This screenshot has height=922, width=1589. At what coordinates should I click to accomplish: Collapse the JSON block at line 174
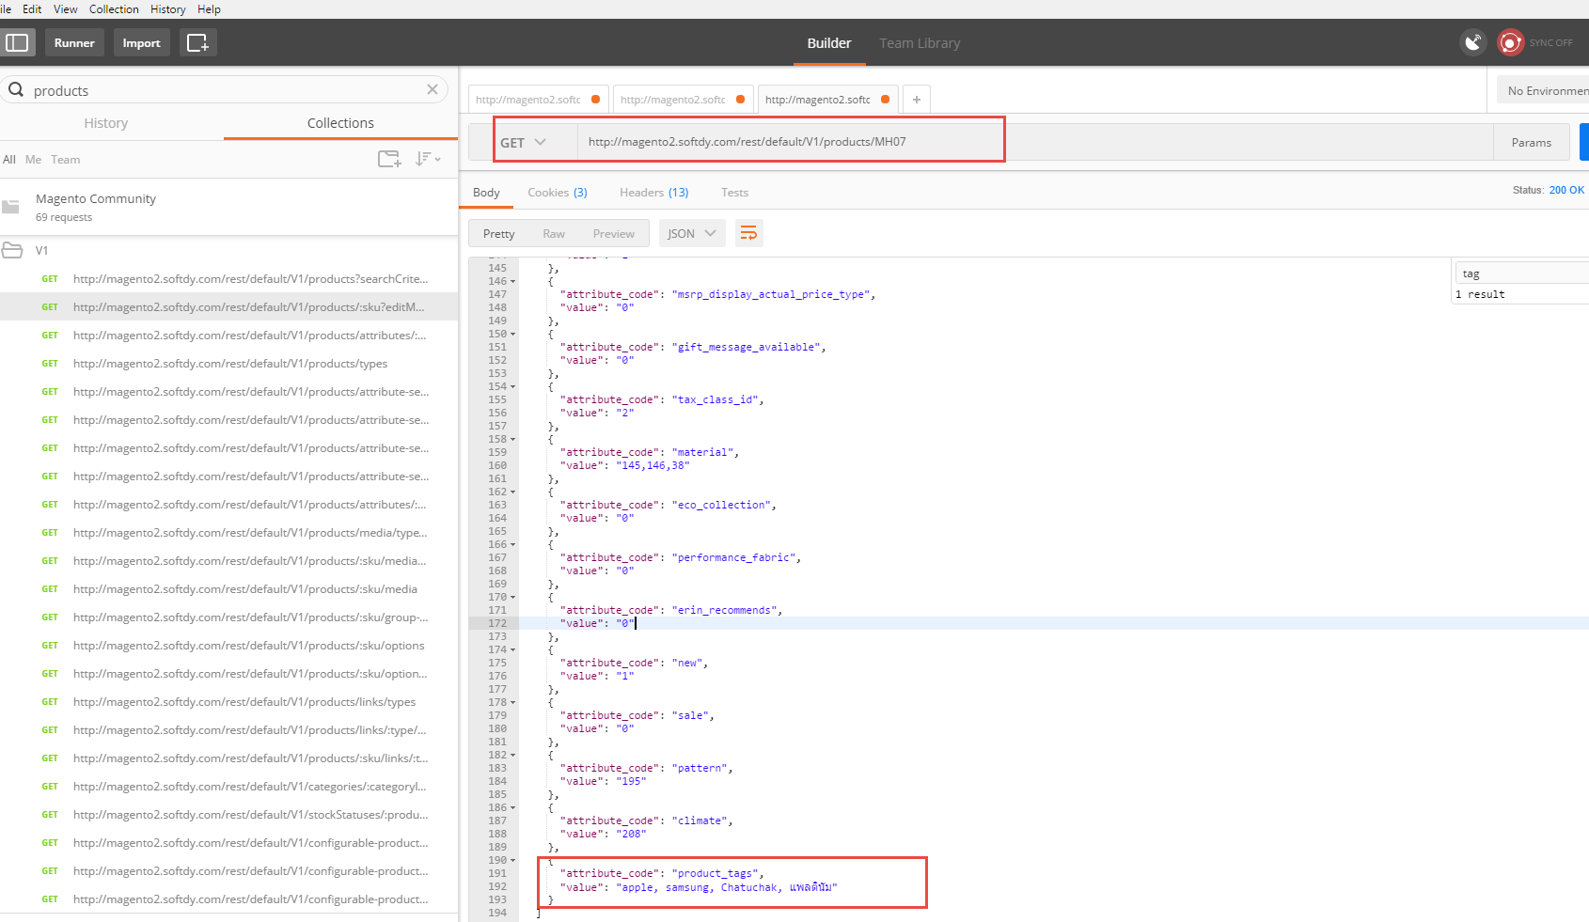[513, 649]
